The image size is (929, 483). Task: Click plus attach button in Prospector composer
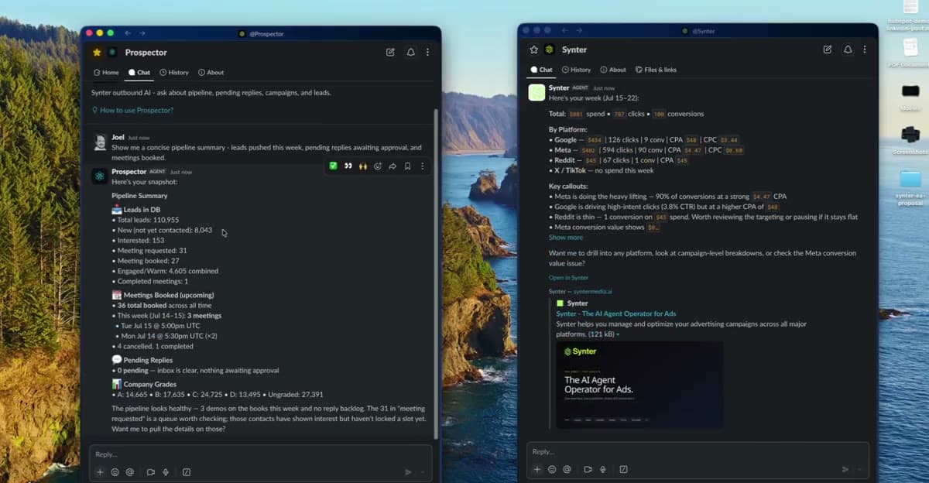pyautogui.click(x=100, y=472)
